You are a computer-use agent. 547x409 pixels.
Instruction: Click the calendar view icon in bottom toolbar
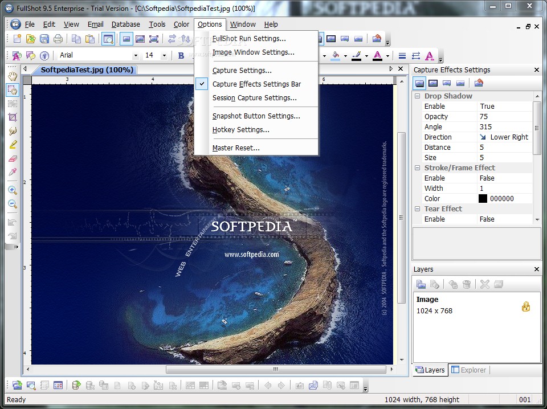(x=58, y=385)
